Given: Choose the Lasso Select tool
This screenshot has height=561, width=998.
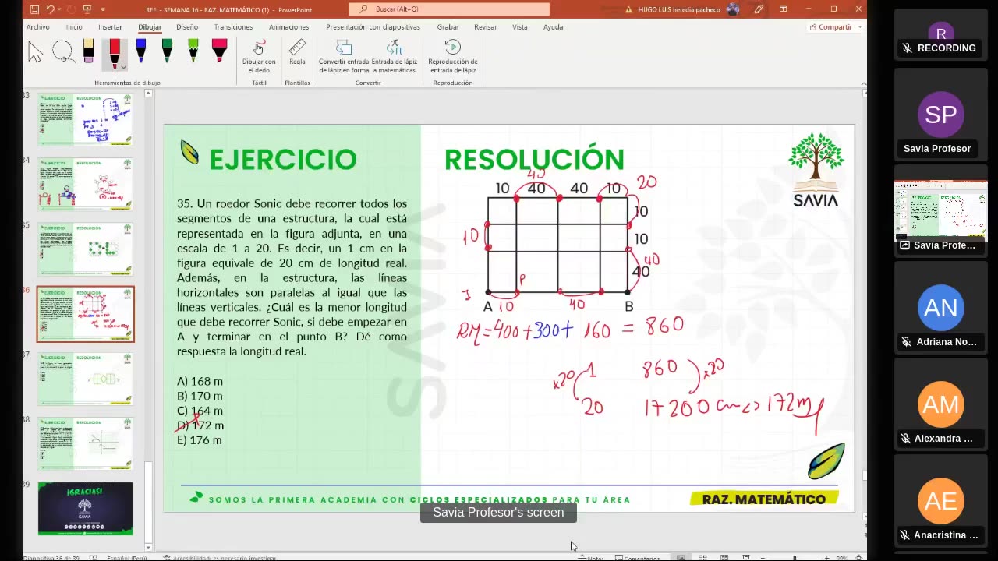Looking at the screenshot, I should (62, 52).
